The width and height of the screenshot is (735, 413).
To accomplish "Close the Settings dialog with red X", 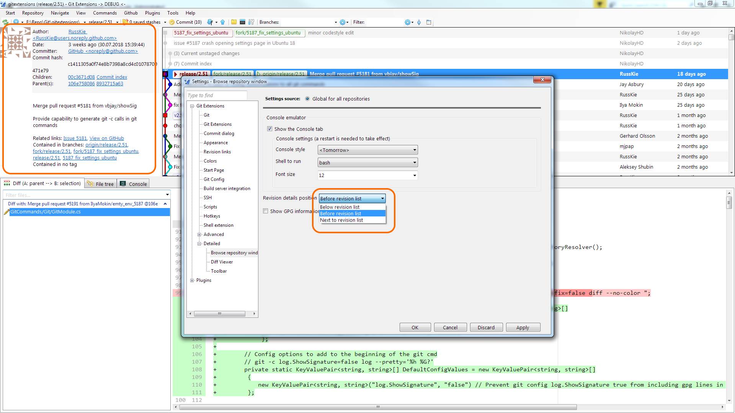I will 542,80.
